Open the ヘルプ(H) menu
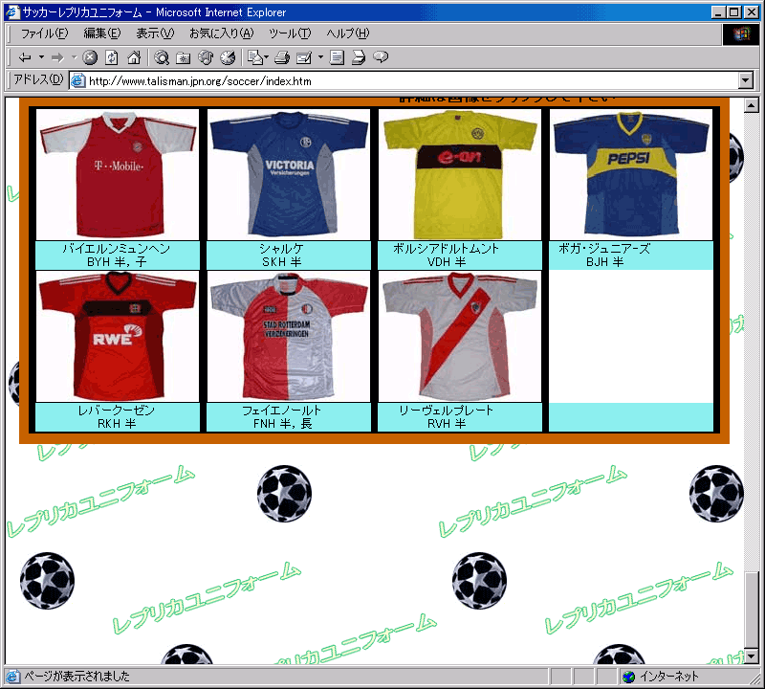Screen dimensions: 765x689 tap(348, 33)
